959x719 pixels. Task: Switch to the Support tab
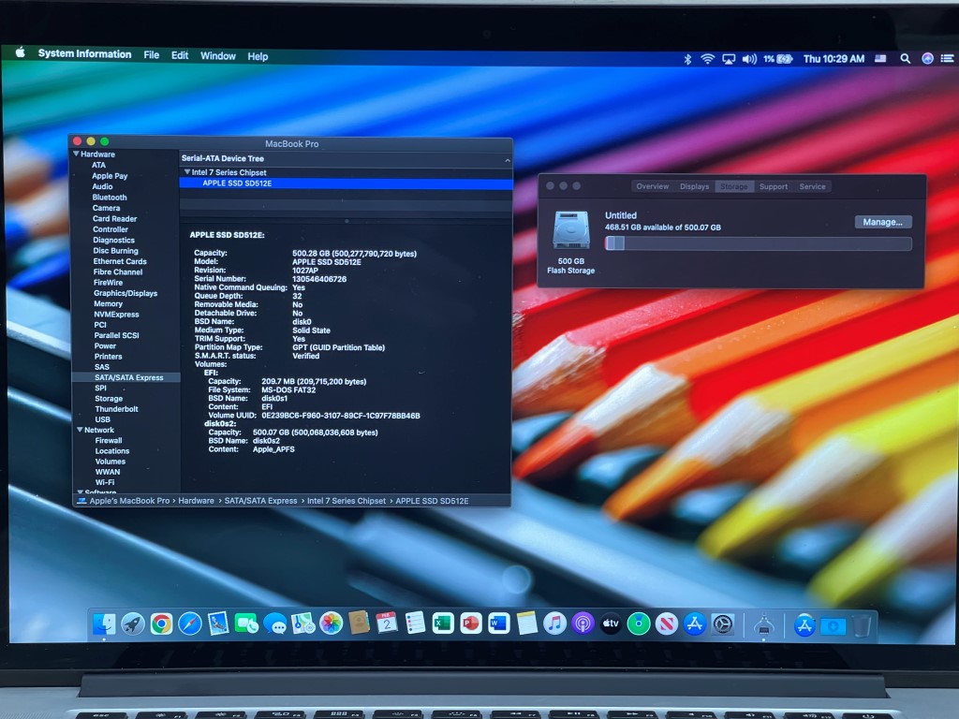774,186
